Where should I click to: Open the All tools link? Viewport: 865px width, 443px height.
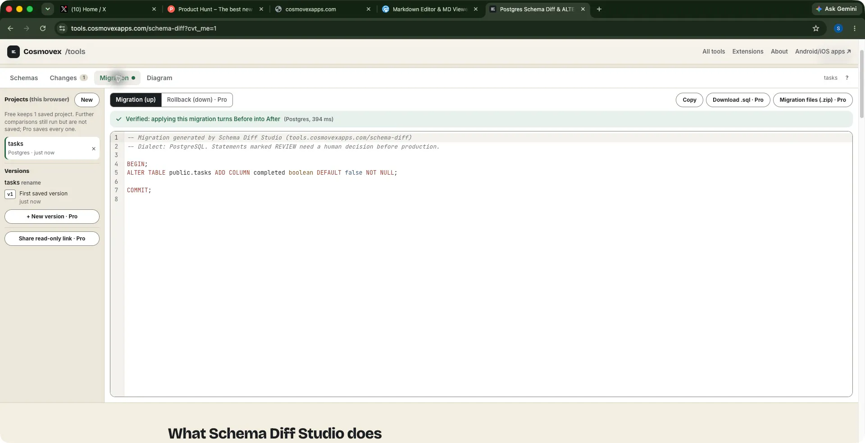pyautogui.click(x=714, y=52)
